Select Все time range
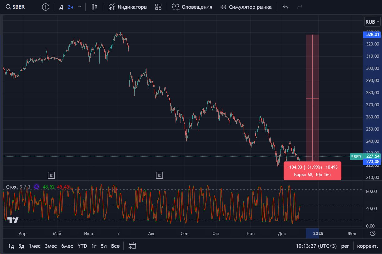The height and width of the screenshot is (254, 382). click(115, 246)
